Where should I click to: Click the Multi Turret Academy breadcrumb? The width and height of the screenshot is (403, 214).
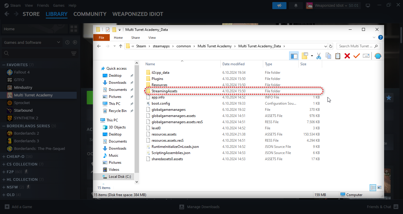point(215,46)
